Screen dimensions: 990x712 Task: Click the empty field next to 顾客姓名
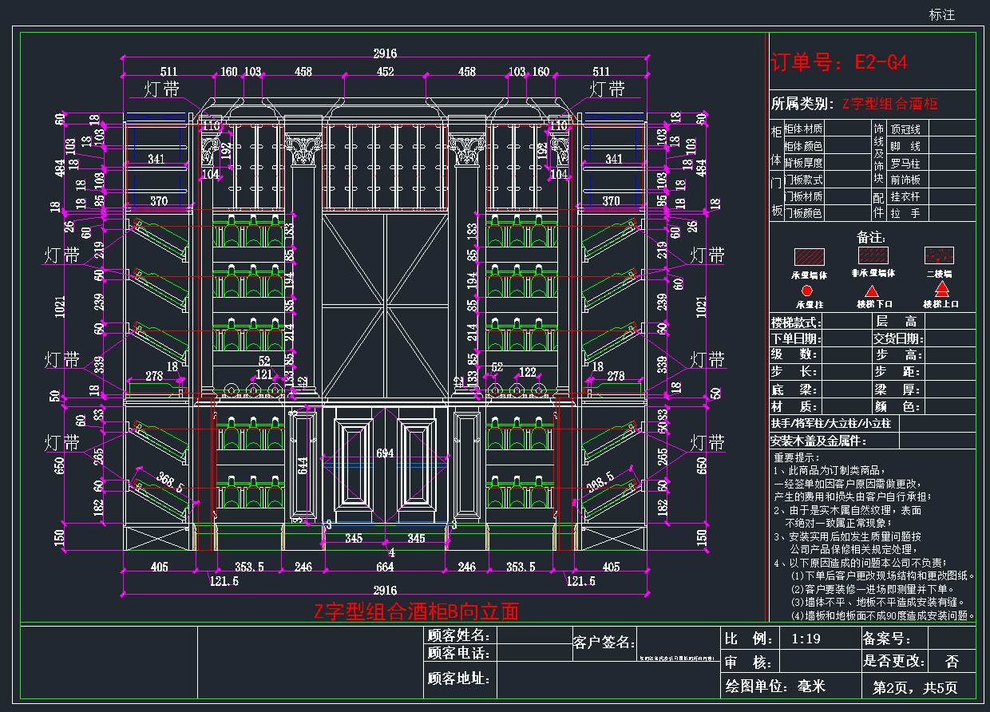[x=531, y=635]
